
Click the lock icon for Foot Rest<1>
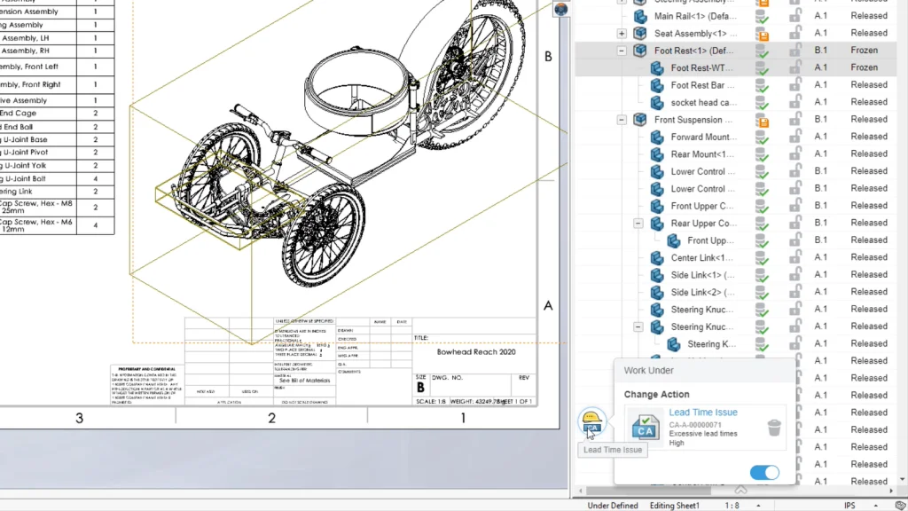pos(795,51)
